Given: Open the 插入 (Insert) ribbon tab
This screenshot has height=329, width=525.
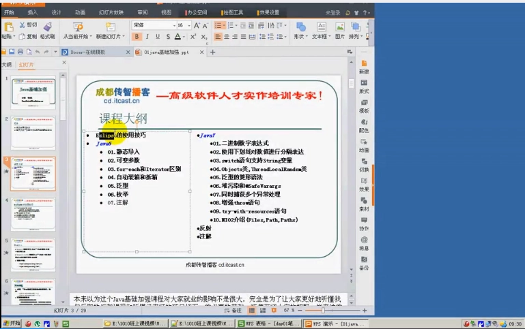Looking at the screenshot, I should coord(33,12).
